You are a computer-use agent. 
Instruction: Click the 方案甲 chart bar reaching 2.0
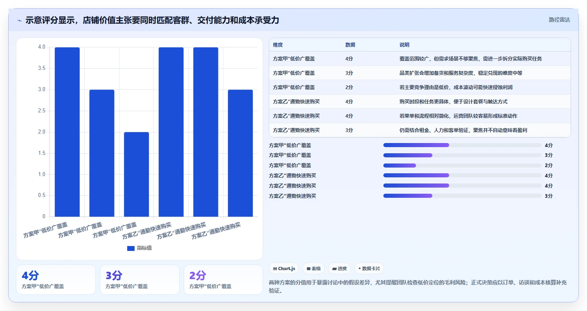(x=137, y=174)
